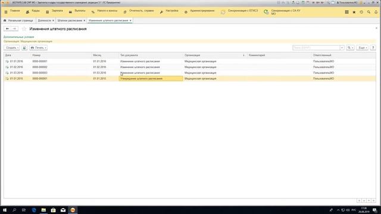This screenshot has height=214, width=381.
Task: Open Mail app from taskbar
Action: 63,210
